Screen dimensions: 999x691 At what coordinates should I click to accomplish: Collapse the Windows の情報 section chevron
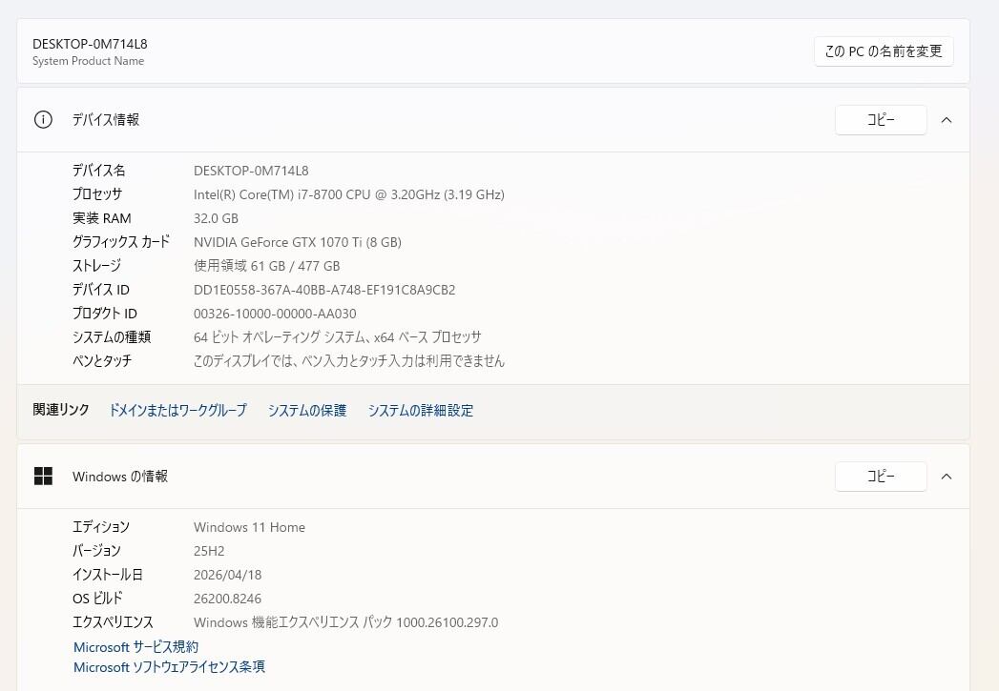[947, 476]
